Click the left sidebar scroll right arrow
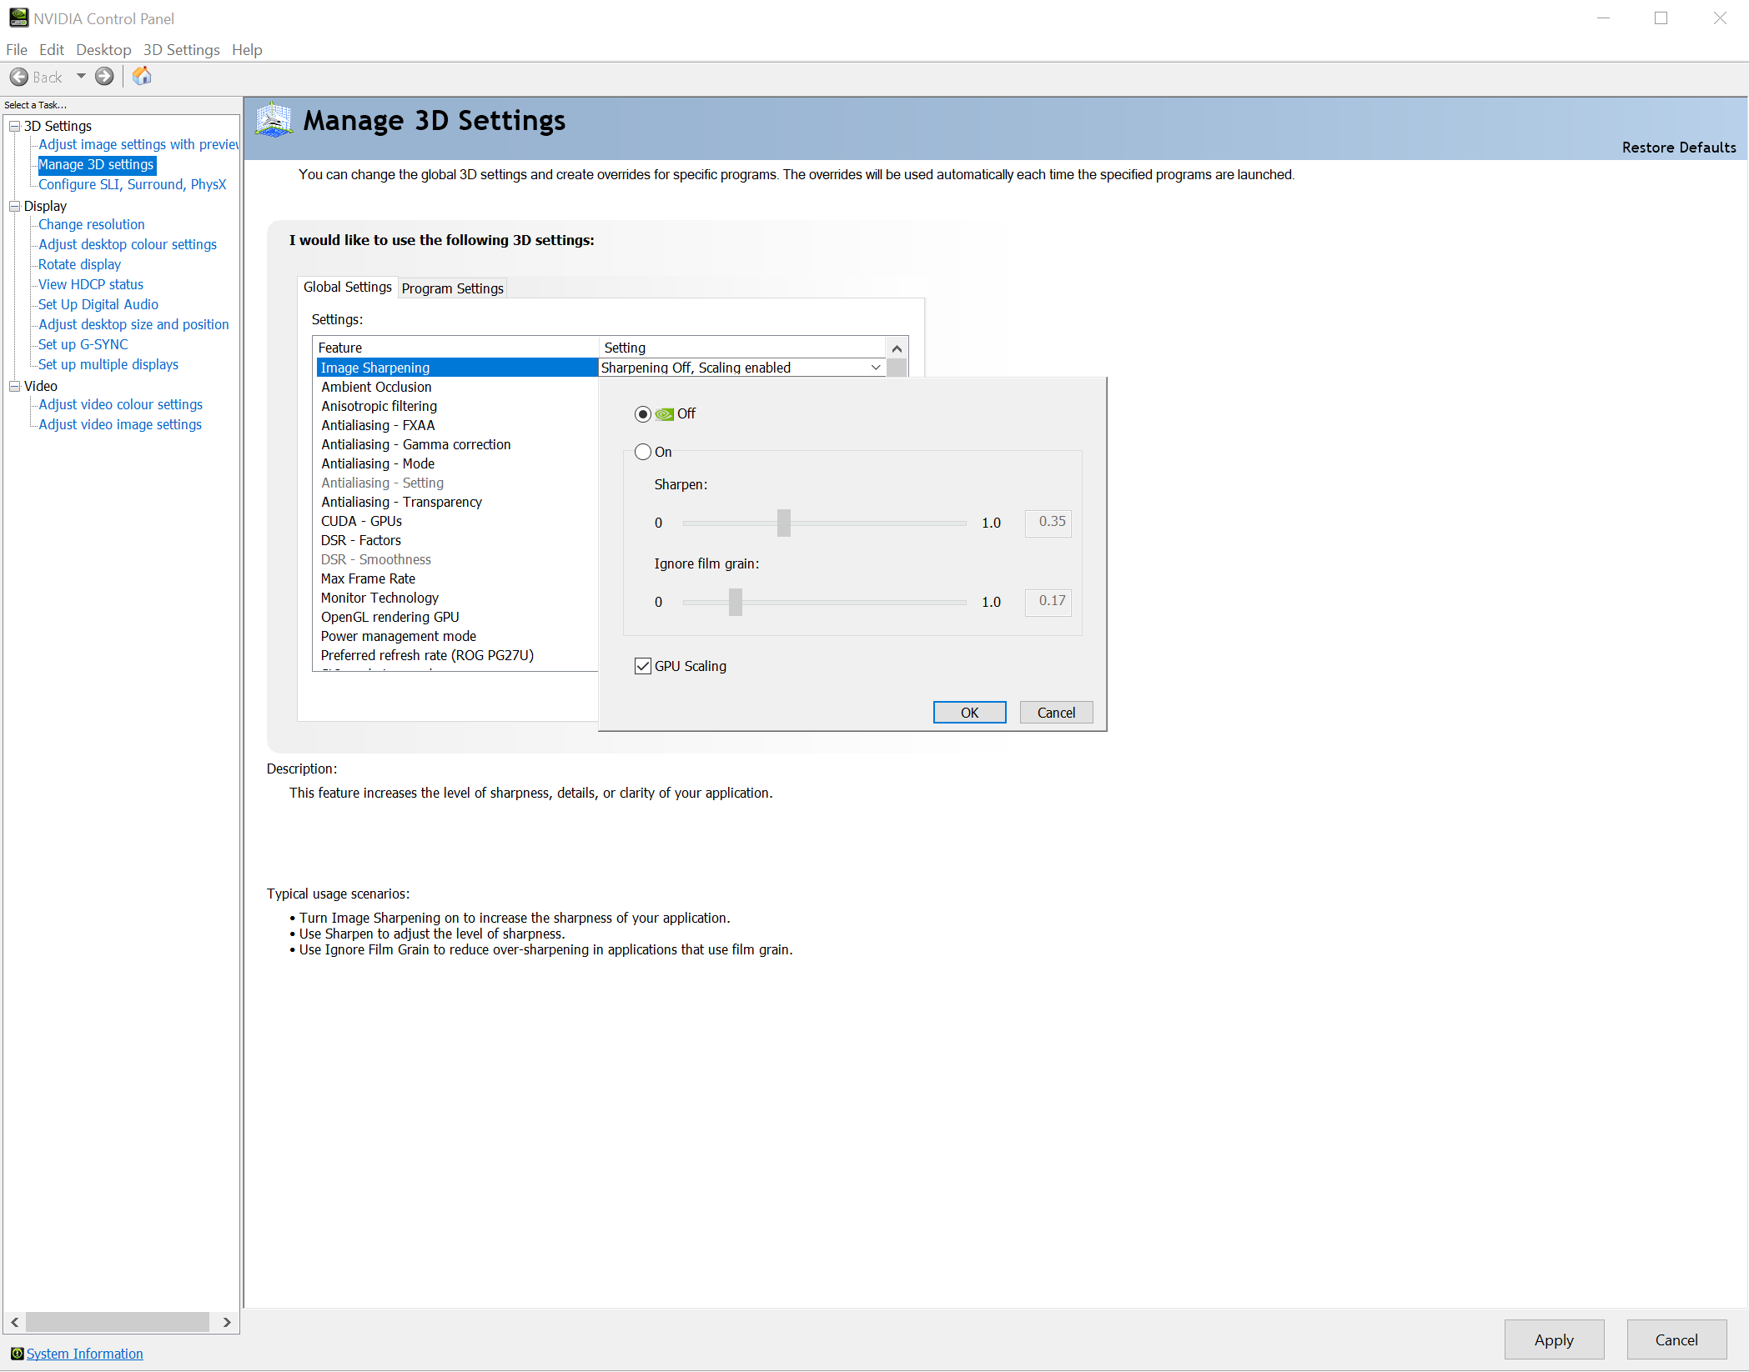This screenshot has width=1749, height=1372. [x=227, y=1323]
